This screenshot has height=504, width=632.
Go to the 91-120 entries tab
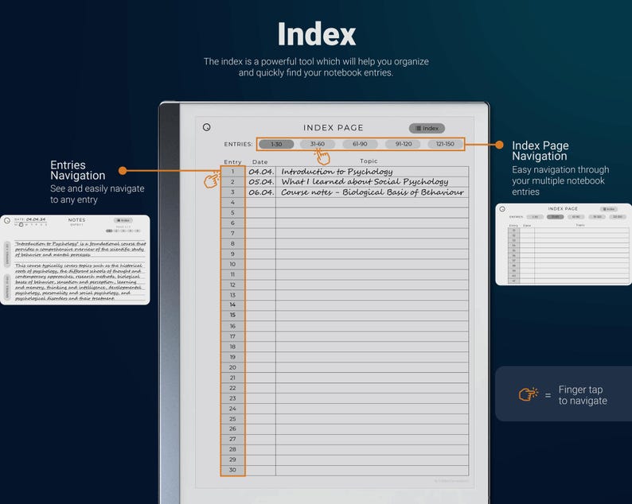click(x=403, y=144)
